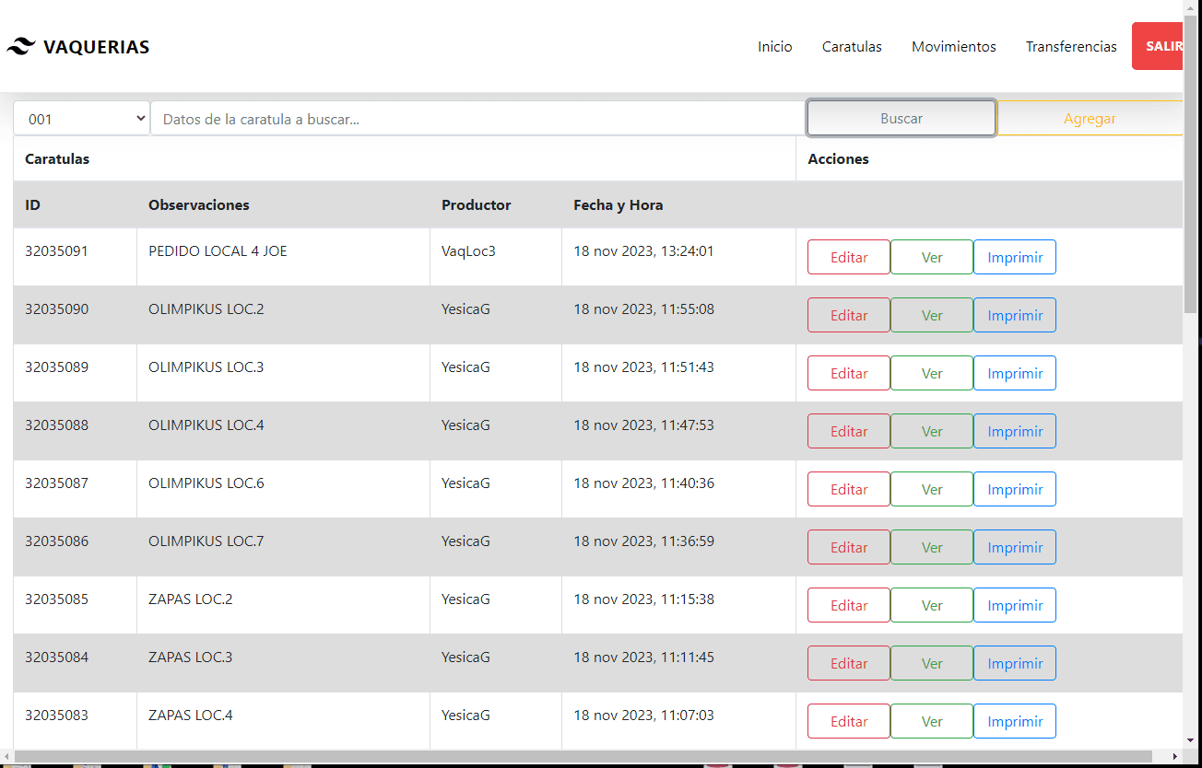
Task: Navigate to Transferencias in the menu
Action: pyautogui.click(x=1071, y=47)
